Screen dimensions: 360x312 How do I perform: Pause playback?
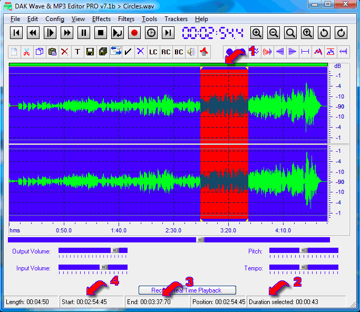coord(84,33)
